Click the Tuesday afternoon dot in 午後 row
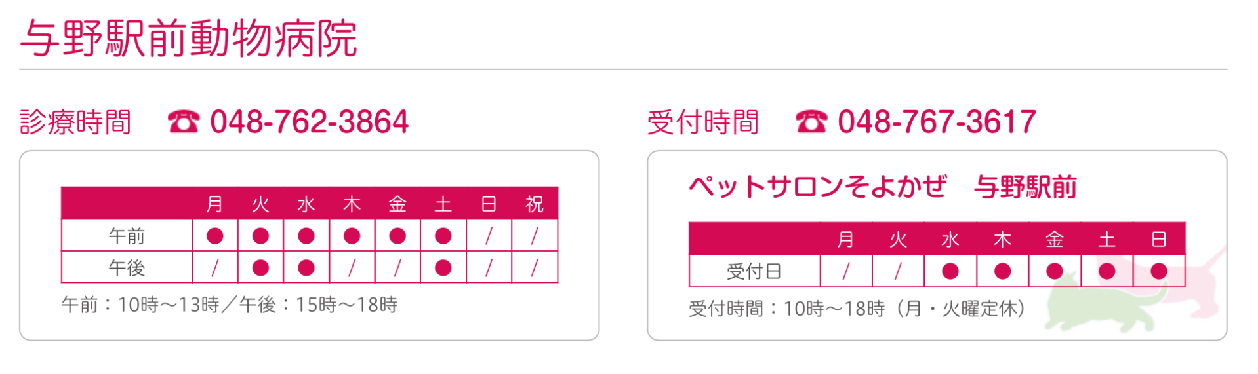The width and height of the screenshot is (1258, 374). (x=260, y=267)
